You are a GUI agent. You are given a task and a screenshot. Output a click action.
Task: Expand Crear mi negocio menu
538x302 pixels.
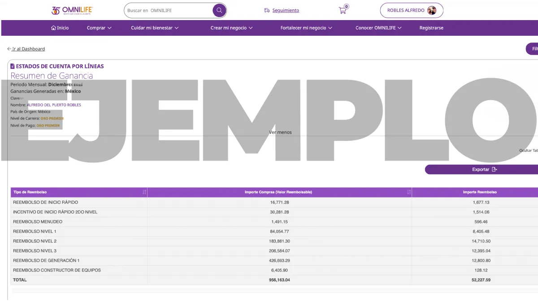click(x=232, y=28)
